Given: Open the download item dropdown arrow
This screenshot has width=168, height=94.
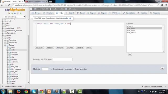Looking at the screenshot, I should click(x=25, y=86).
